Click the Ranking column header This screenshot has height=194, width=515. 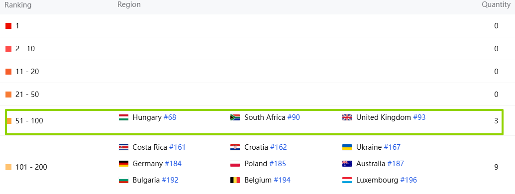click(18, 5)
